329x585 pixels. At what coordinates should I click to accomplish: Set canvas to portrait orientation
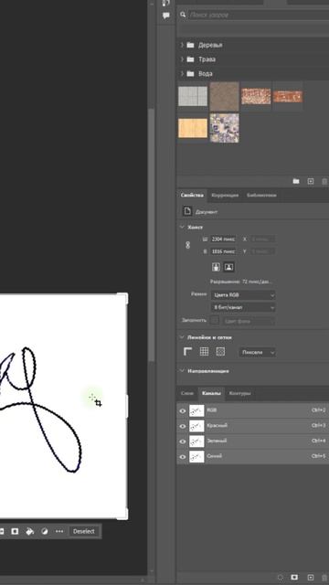tap(216, 267)
